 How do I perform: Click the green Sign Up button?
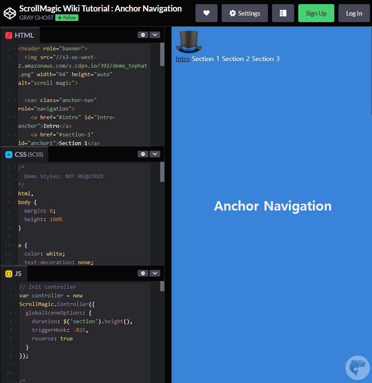coord(316,13)
